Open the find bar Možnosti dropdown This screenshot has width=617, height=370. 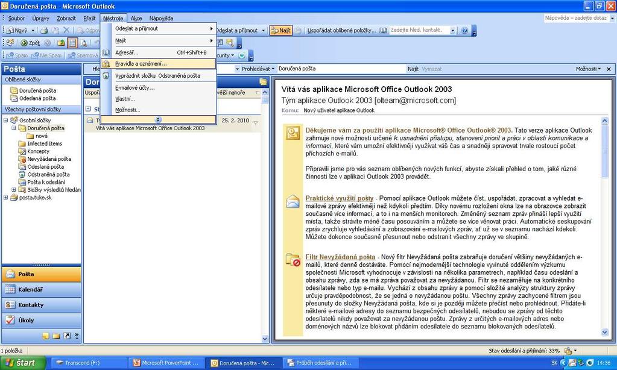point(588,69)
